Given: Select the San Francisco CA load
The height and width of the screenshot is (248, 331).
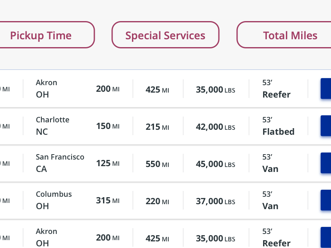Looking at the screenshot, I should point(60,163).
